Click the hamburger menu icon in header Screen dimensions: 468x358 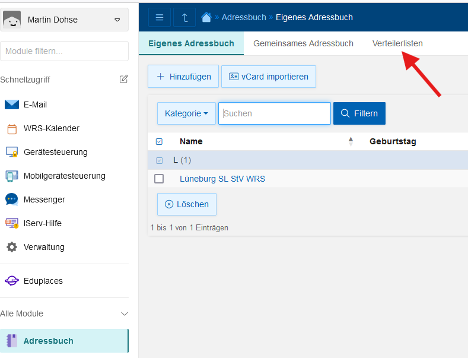pyautogui.click(x=159, y=17)
